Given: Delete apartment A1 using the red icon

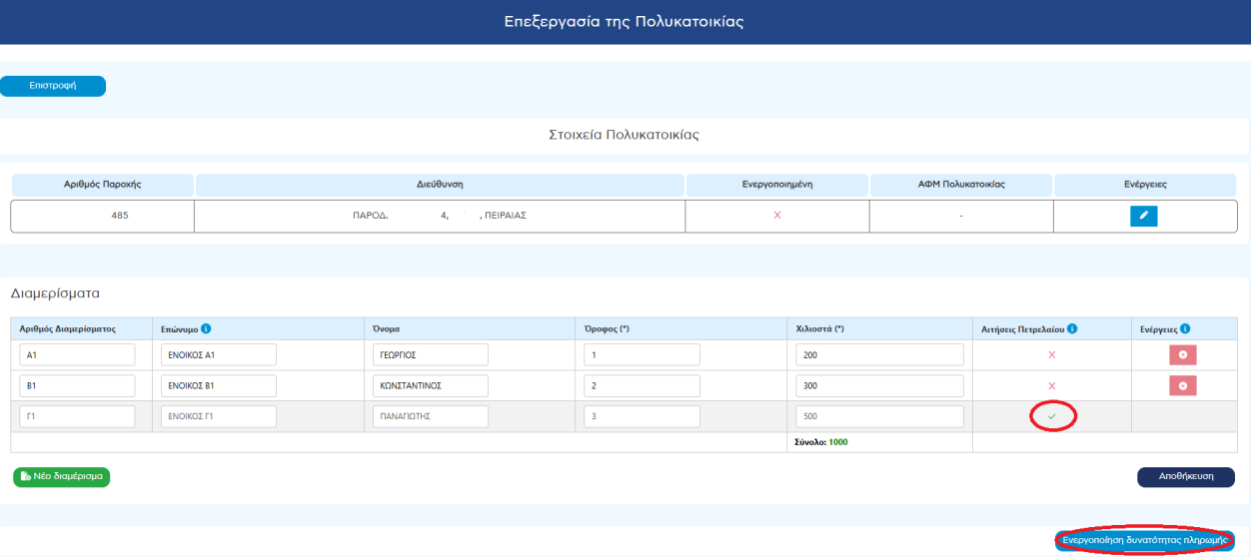Looking at the screenshot, I should pyautogui.click(x=1182, y=355).
